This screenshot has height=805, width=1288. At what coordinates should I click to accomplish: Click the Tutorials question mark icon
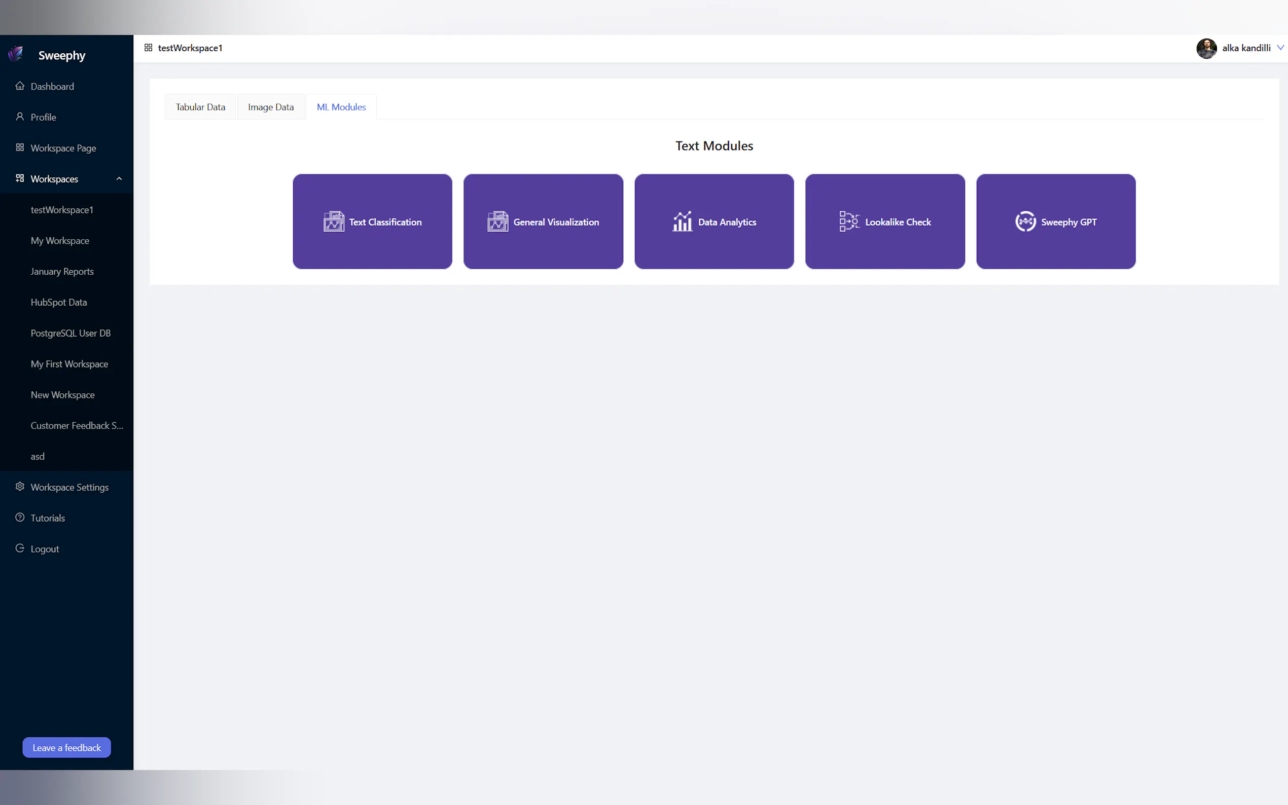coord(20,518)
